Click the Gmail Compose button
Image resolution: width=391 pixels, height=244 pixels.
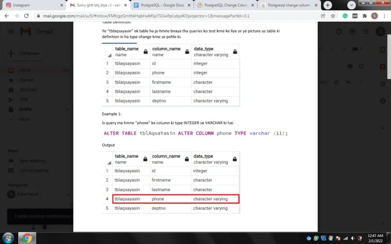point(24,53)
